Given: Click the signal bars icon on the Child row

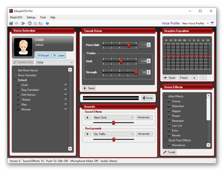Looking at the screenshot, I should (66, 85).
